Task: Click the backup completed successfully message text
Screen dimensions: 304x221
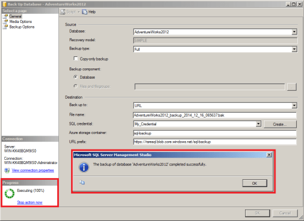Action: 150,164
